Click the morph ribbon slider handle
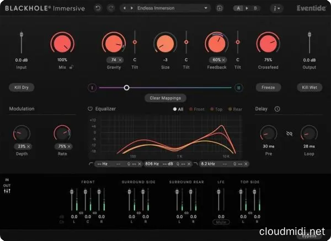 126,87
